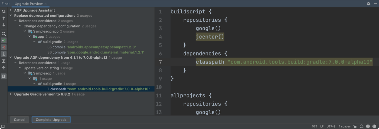Go to previous occurrence with the up arrow
The width and height of the screenshot is (379, 129).
pos(4,18)
